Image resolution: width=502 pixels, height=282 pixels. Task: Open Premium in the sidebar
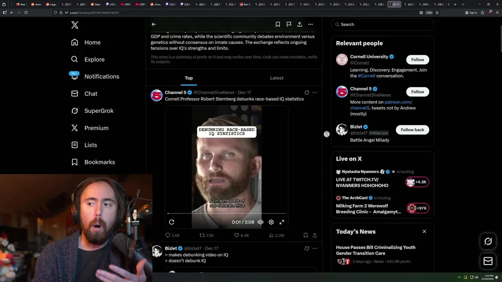point(90,128)
